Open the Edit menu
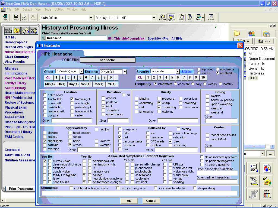Screen dimensions: 278x208 [x=17, y=9]
